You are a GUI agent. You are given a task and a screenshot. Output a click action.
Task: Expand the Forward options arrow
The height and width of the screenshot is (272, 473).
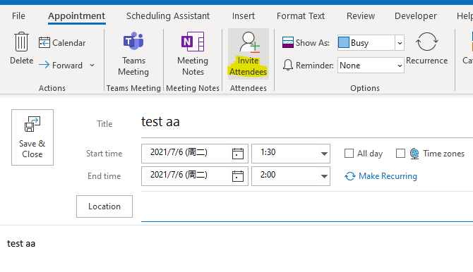(92, 65)
